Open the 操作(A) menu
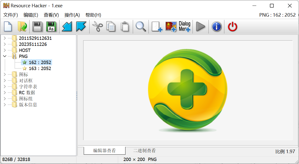 coord(72,15)
